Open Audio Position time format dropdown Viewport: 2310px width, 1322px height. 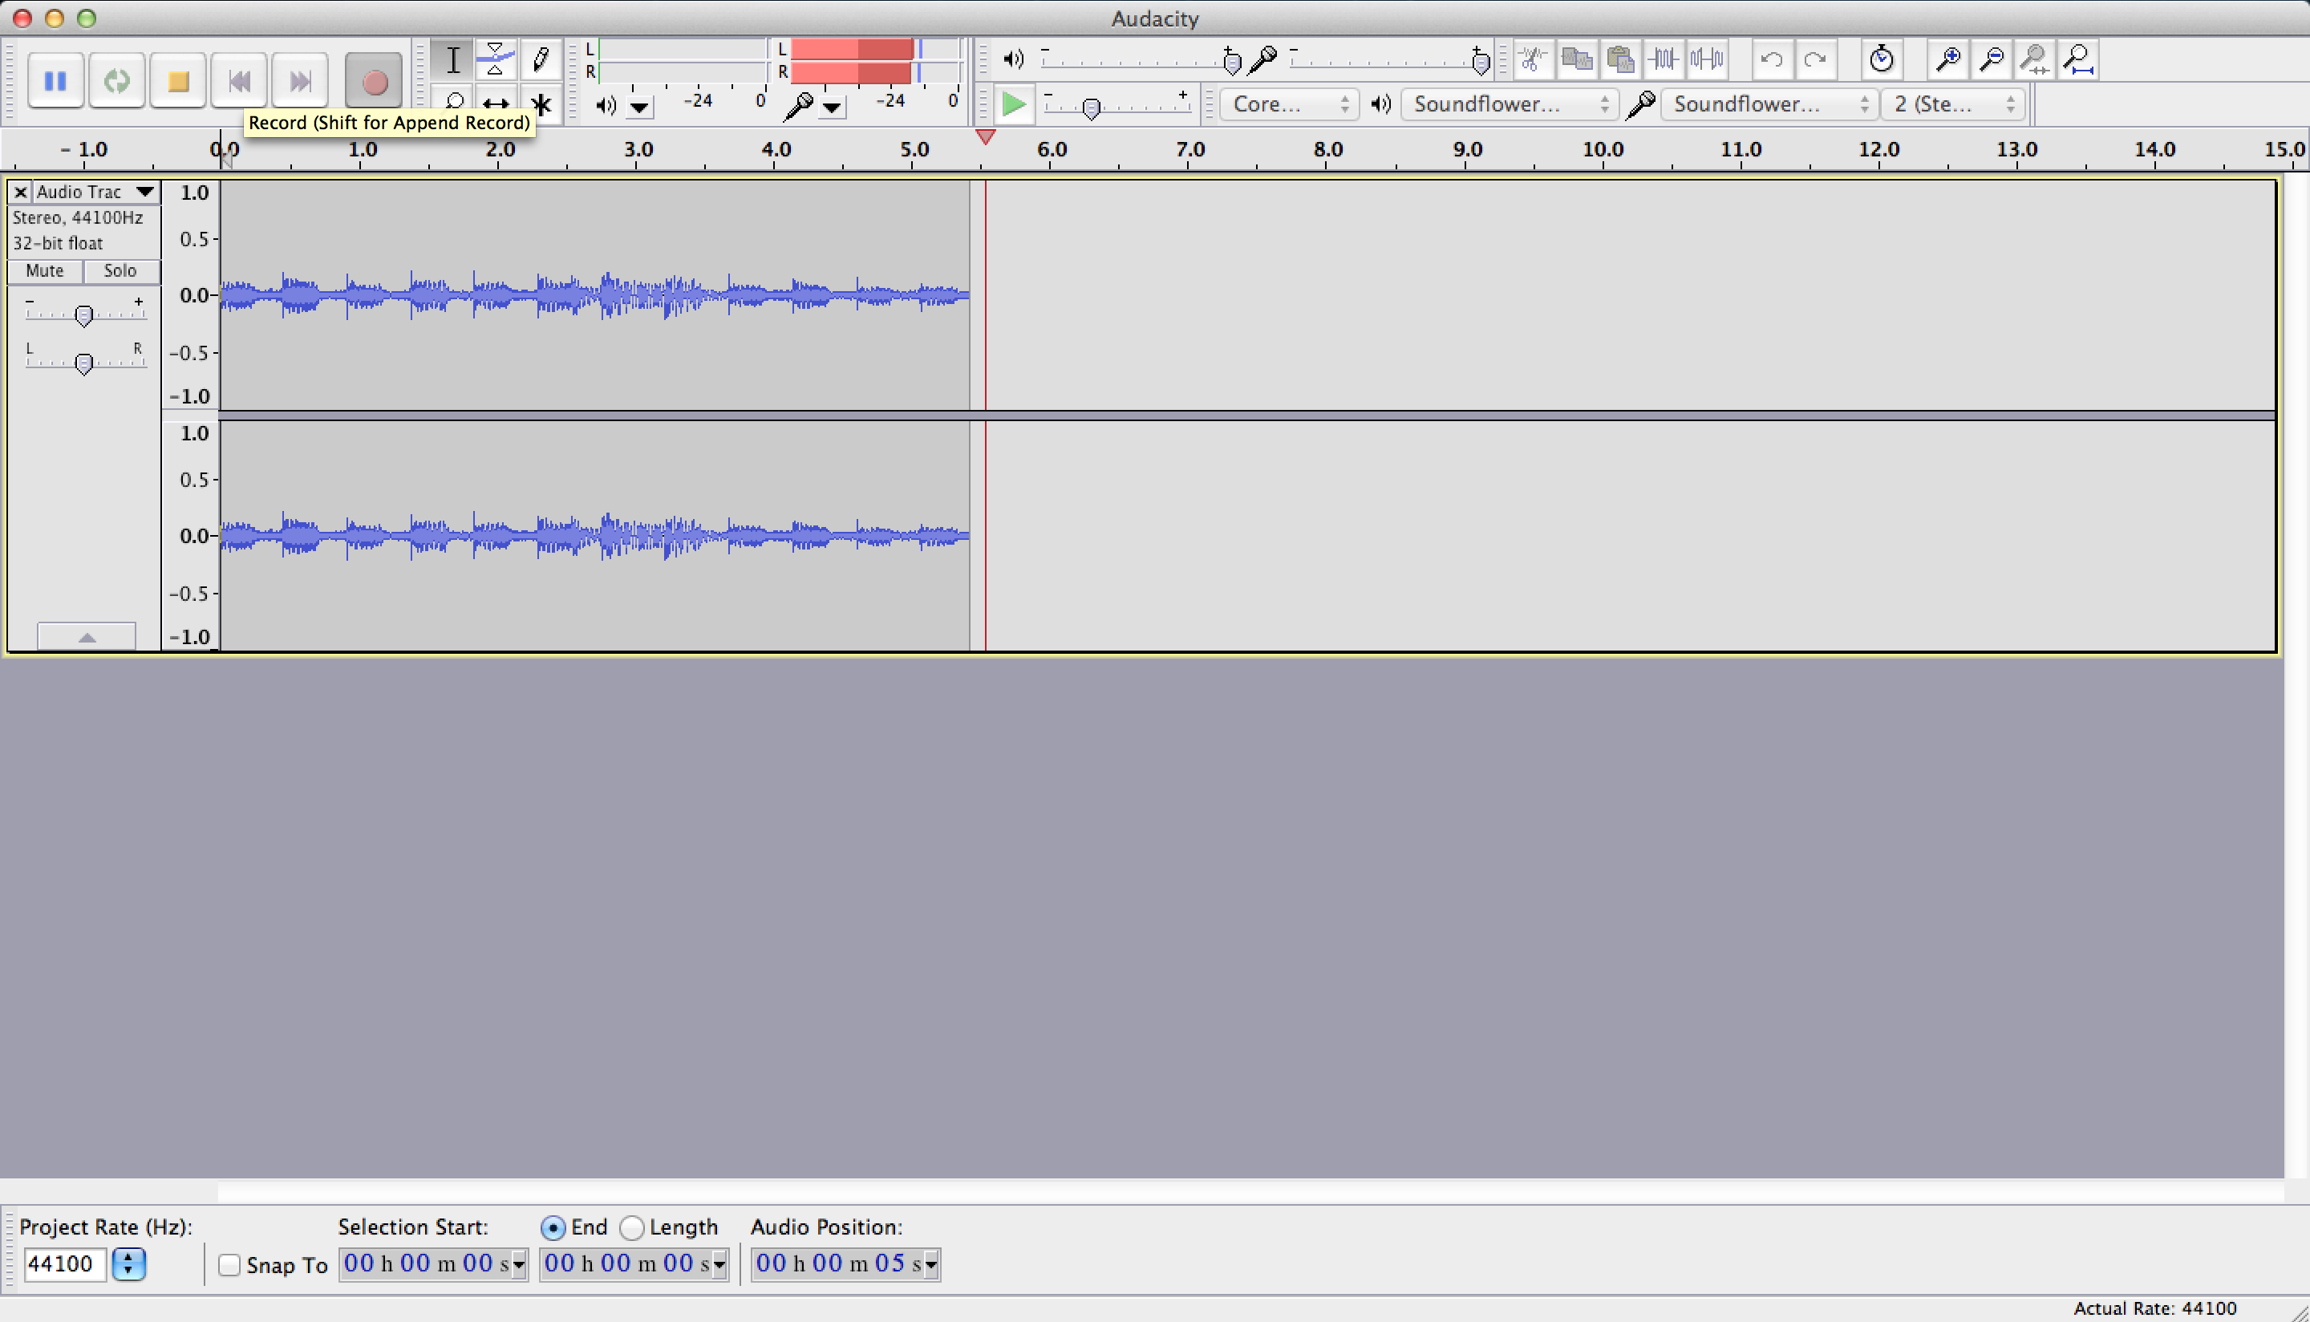tap(931, 1264)
